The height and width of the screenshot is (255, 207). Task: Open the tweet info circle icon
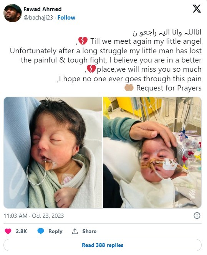(x=197, y=216)
